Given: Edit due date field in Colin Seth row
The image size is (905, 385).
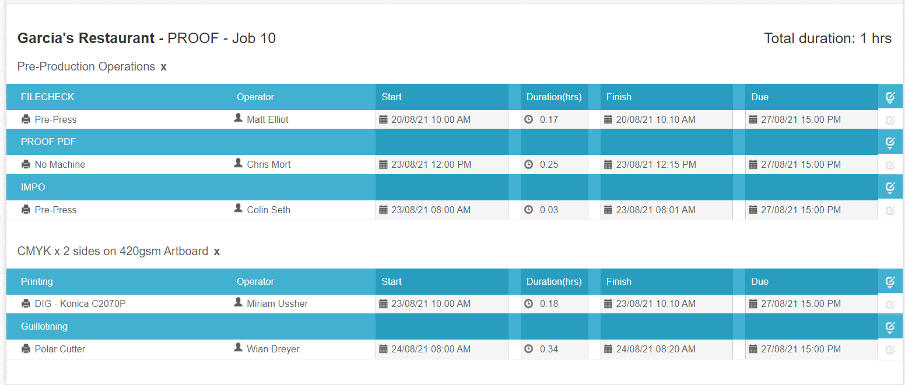Looking at the screenshot, I should (812, 210).
